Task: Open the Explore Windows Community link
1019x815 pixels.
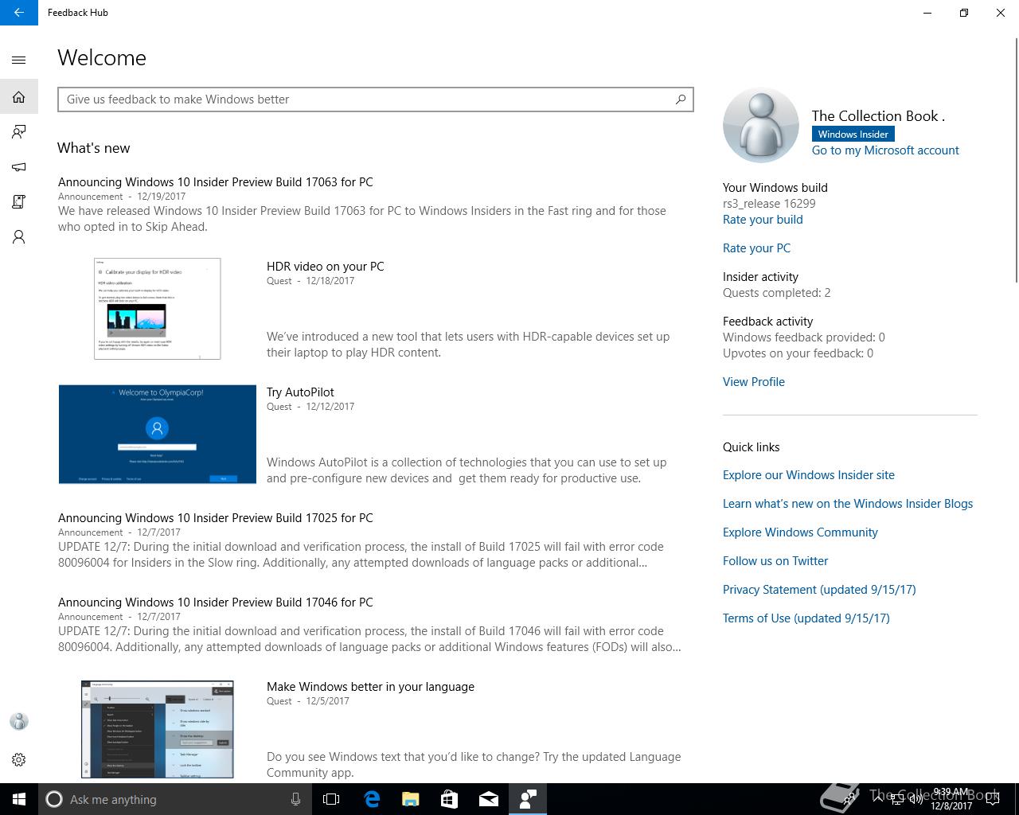Action: click(800, 532)
